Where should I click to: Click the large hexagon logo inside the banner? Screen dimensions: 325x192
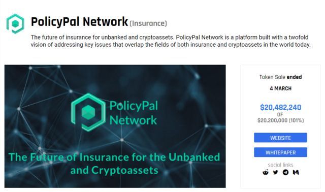[88, 112]
